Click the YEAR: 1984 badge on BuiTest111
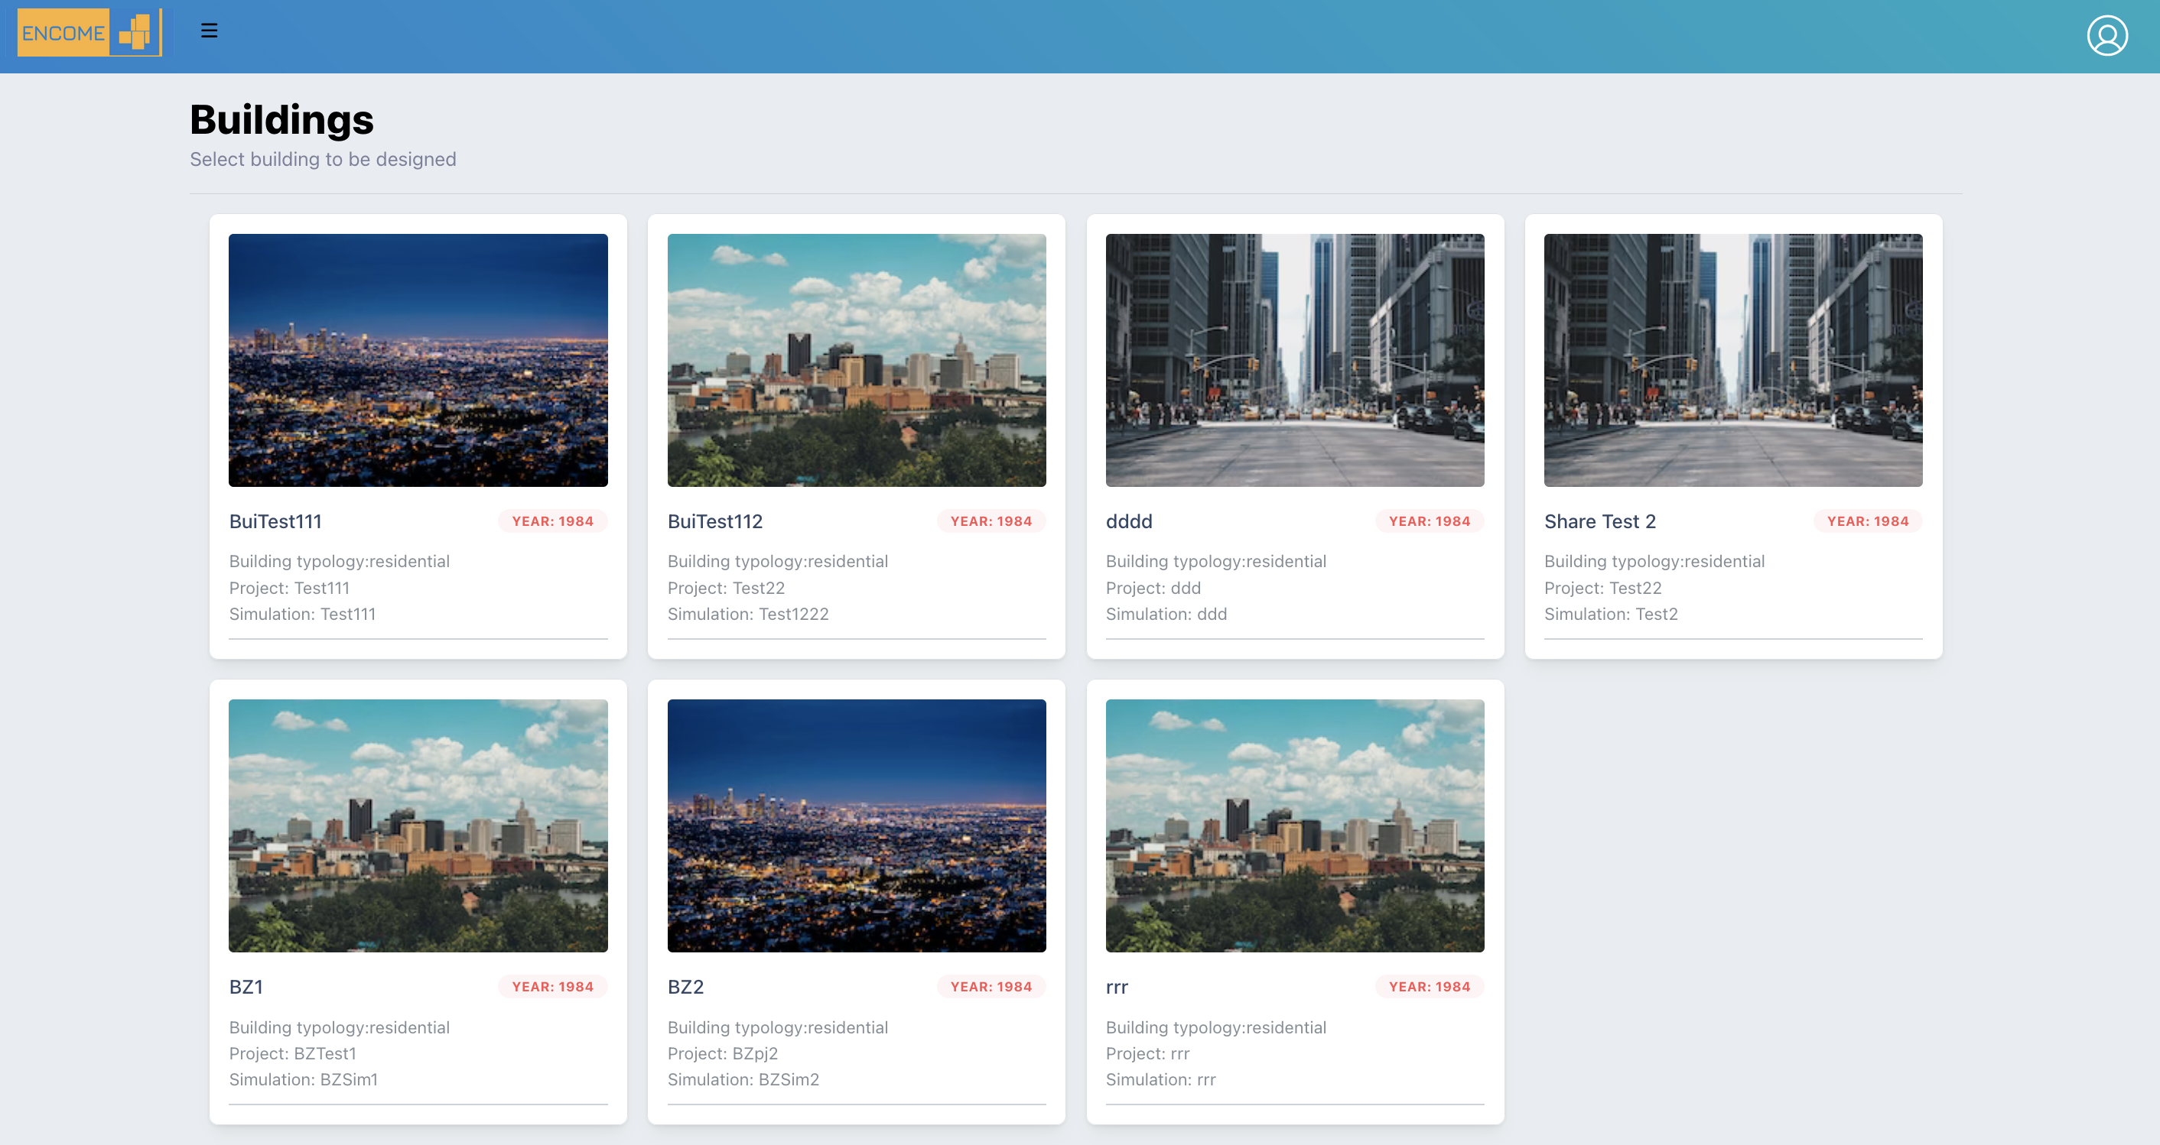 [552, 521]
